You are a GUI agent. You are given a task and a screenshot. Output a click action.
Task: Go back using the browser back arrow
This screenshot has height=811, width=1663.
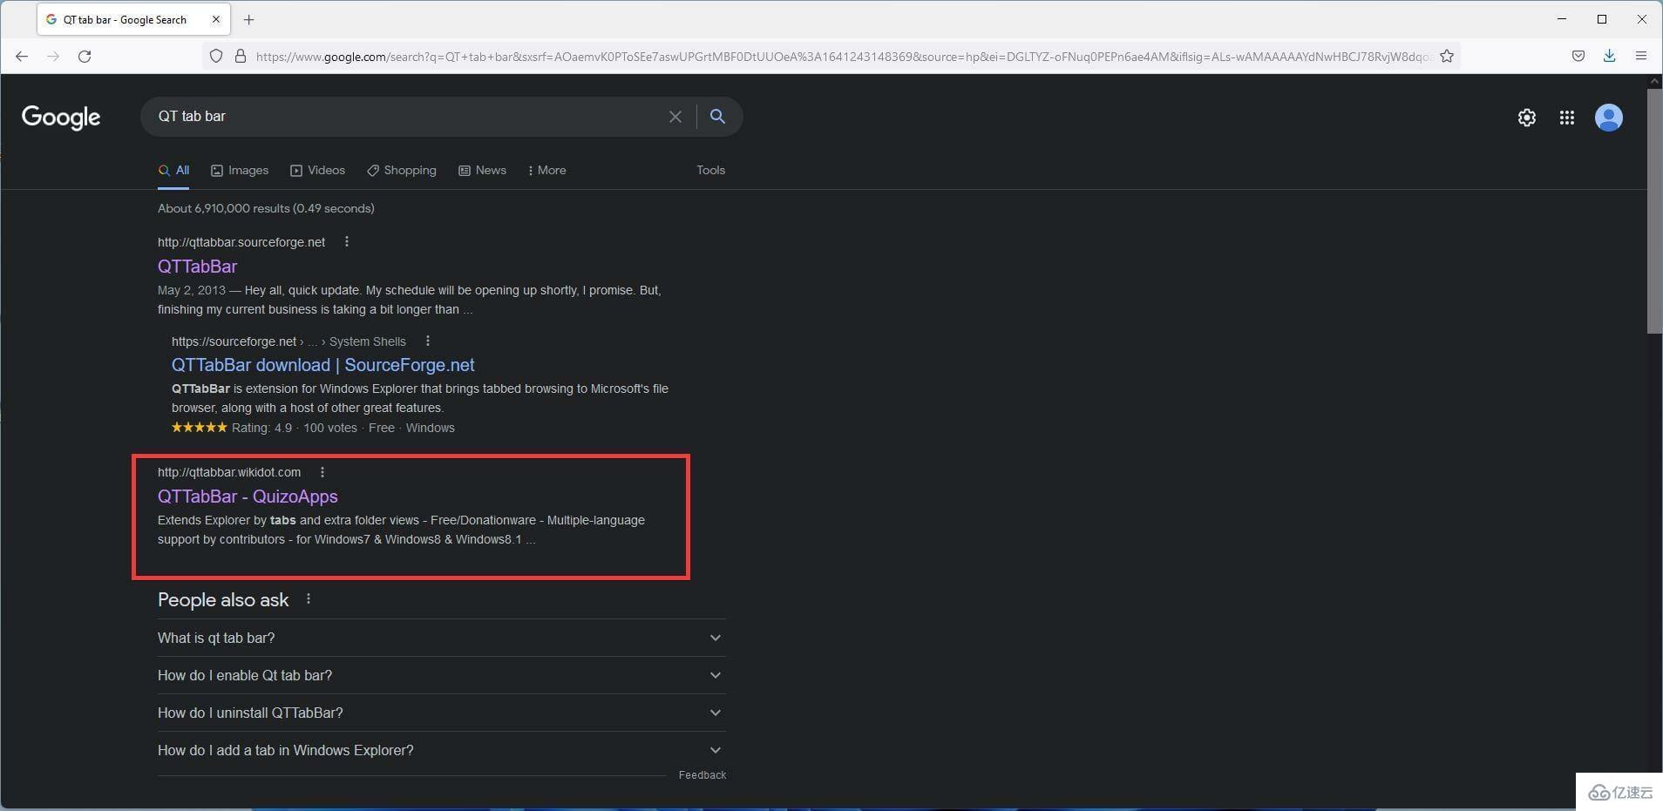tap(22, 56)
